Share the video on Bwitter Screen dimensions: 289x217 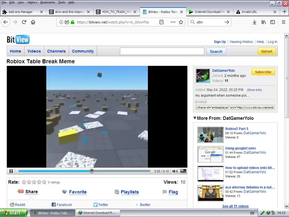(143, 205)
